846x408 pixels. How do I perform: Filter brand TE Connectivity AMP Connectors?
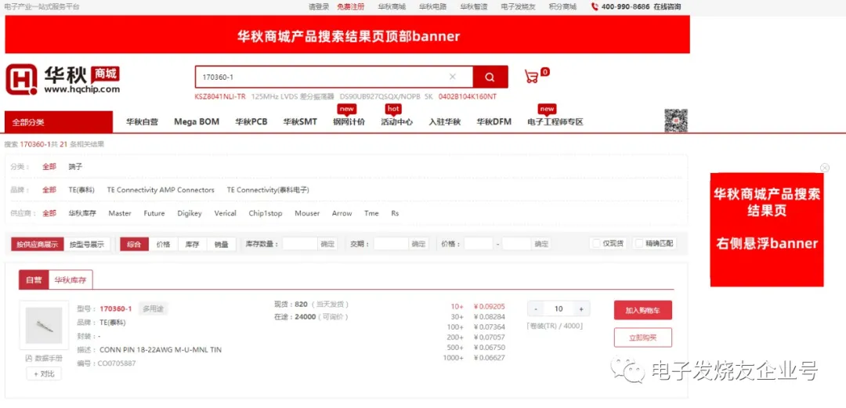(161, 190)
